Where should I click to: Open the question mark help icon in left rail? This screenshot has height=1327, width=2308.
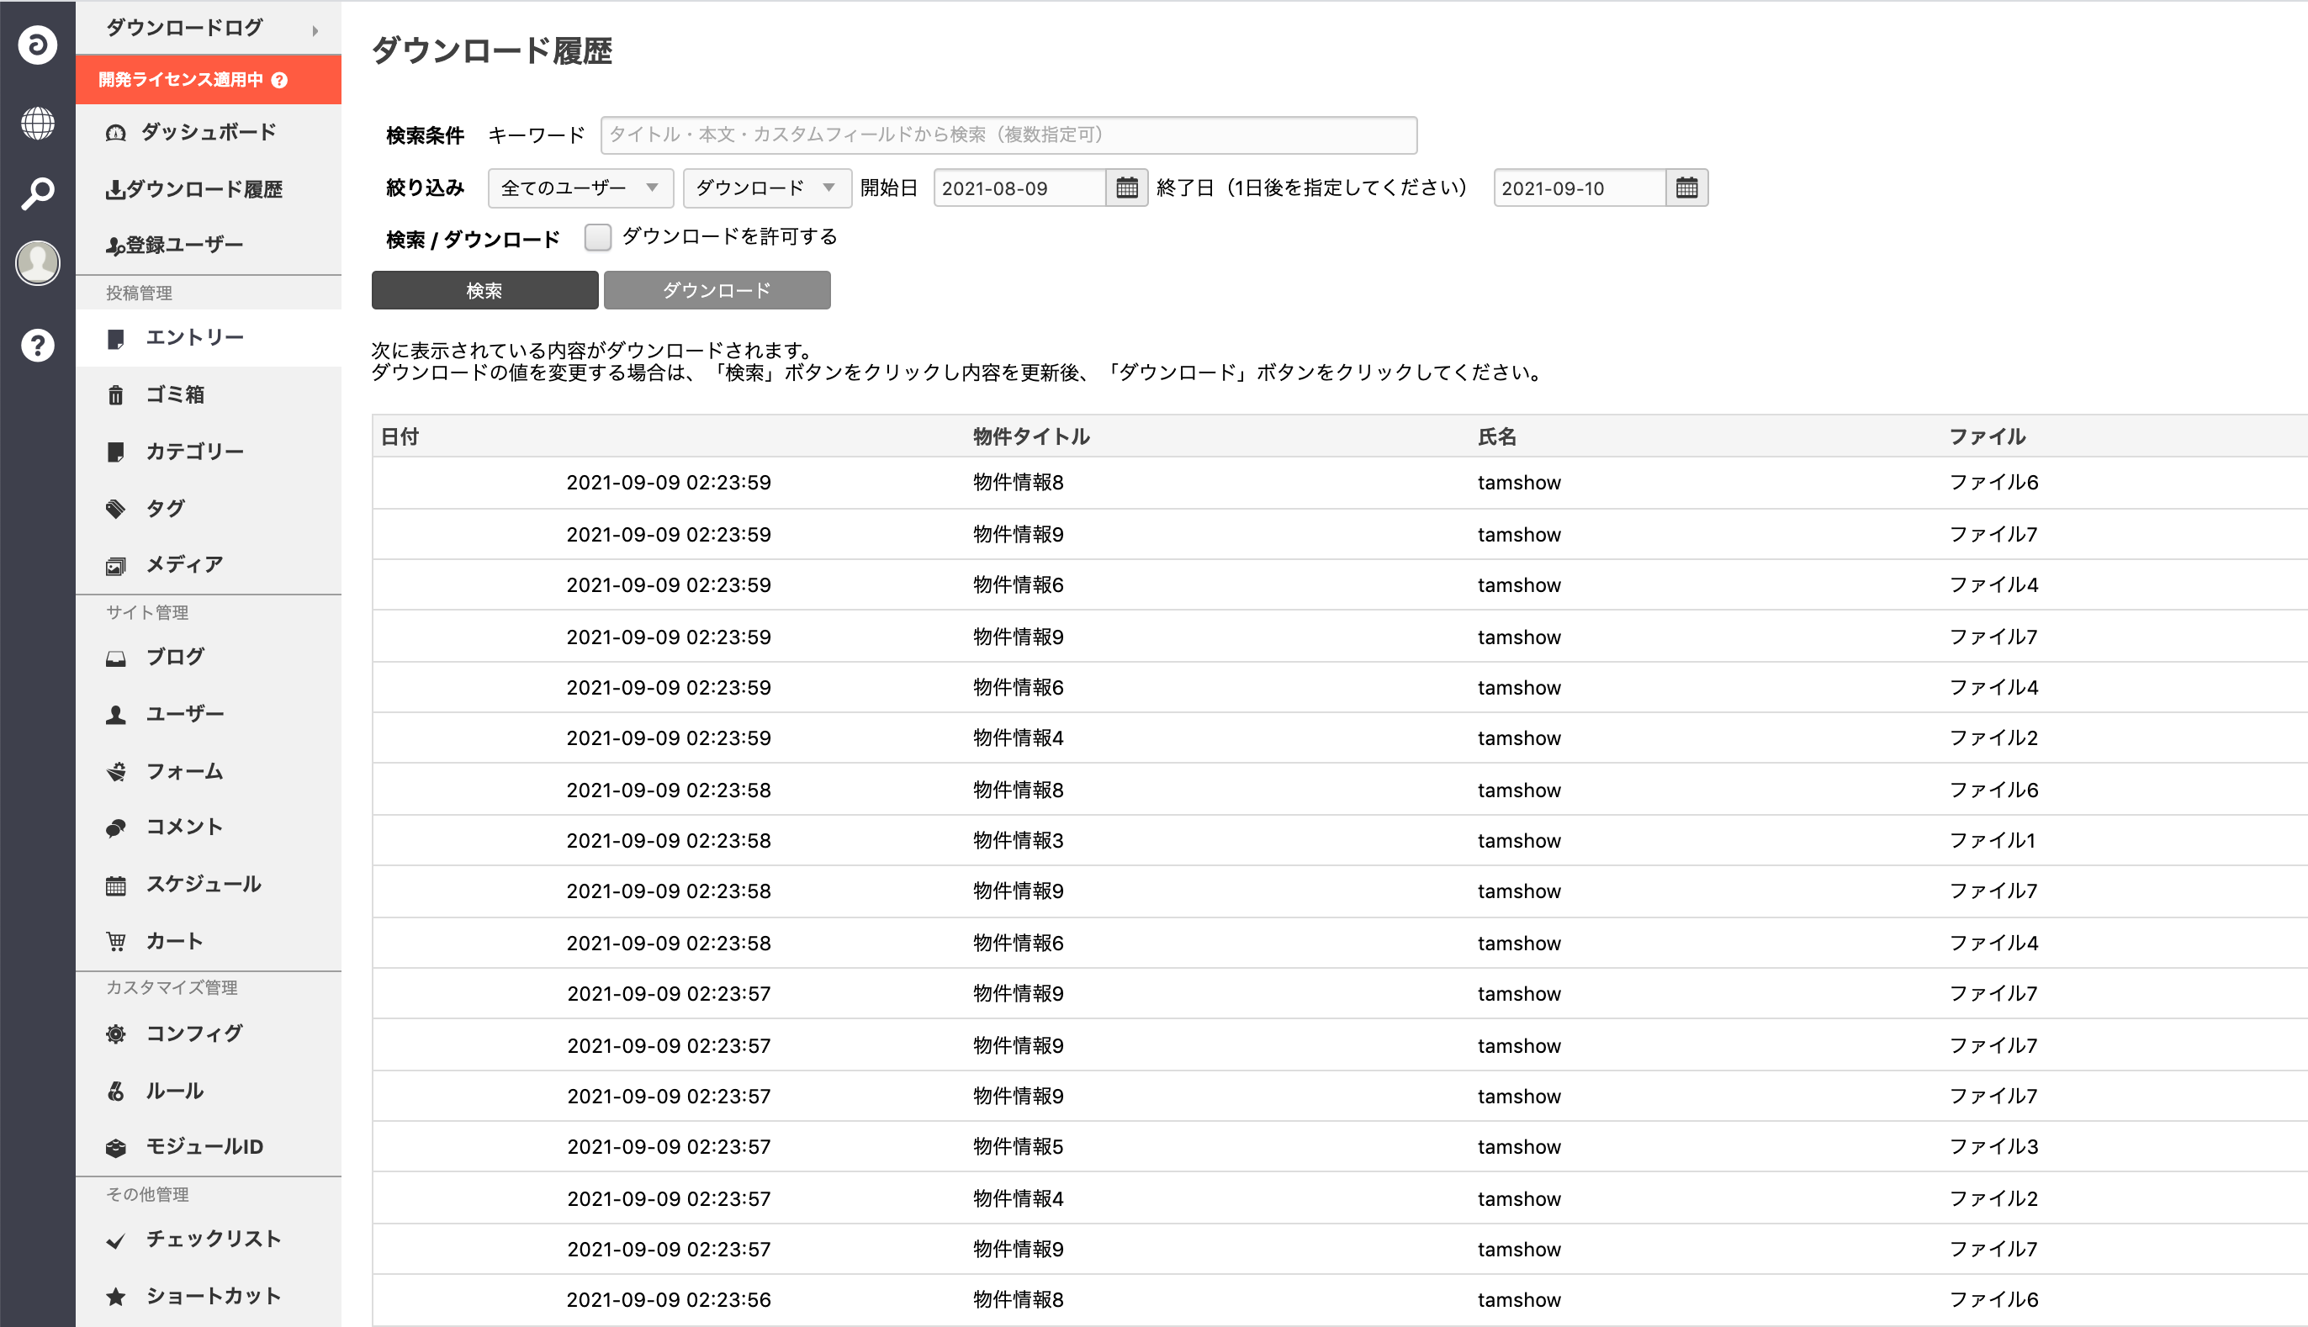[37, 346]
